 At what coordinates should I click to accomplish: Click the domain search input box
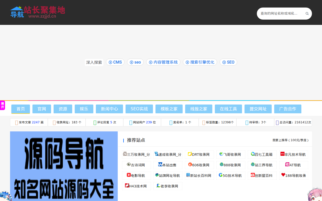[279, 14]
